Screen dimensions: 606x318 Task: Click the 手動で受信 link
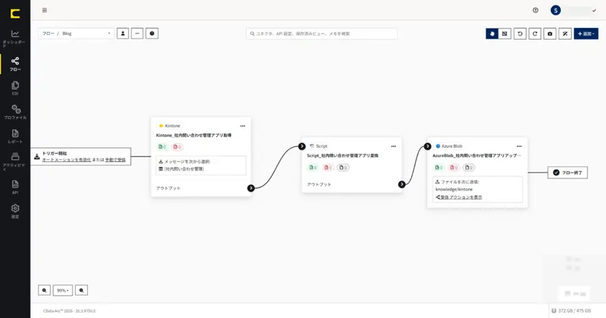click(x=115, y=159)
